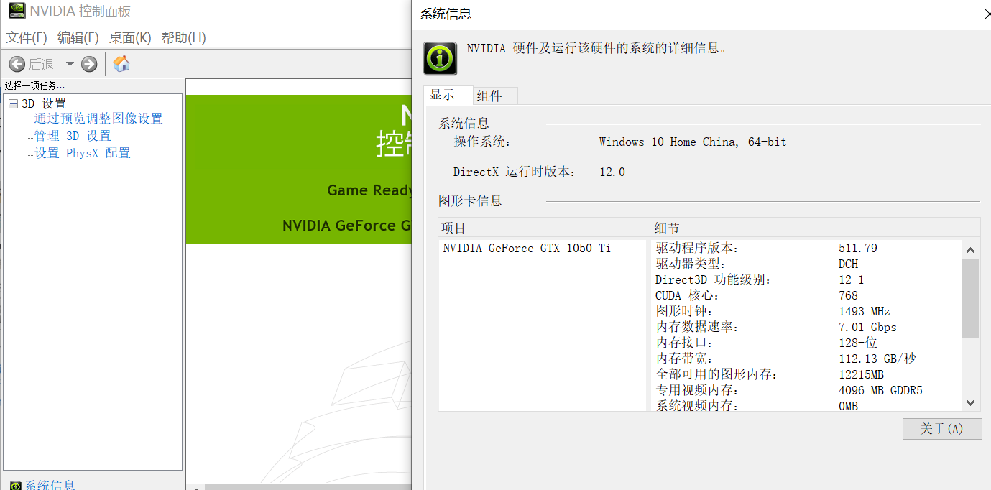Click the 内存带宽 value 112.13 GB/秒
The image size is (991, 490).
[x=877, y=359]
